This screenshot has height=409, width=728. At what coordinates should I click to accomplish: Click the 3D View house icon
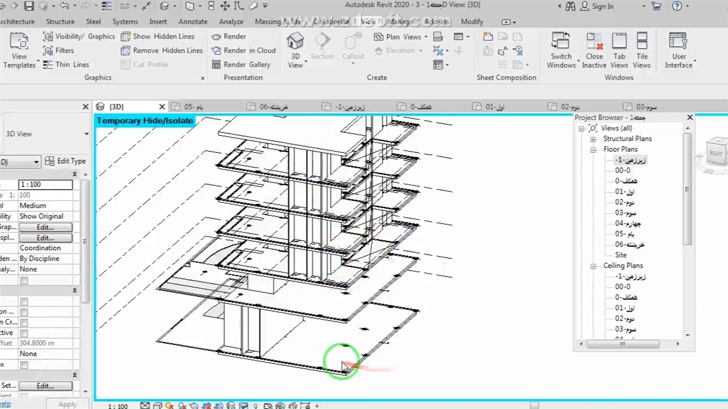point(295,41)
